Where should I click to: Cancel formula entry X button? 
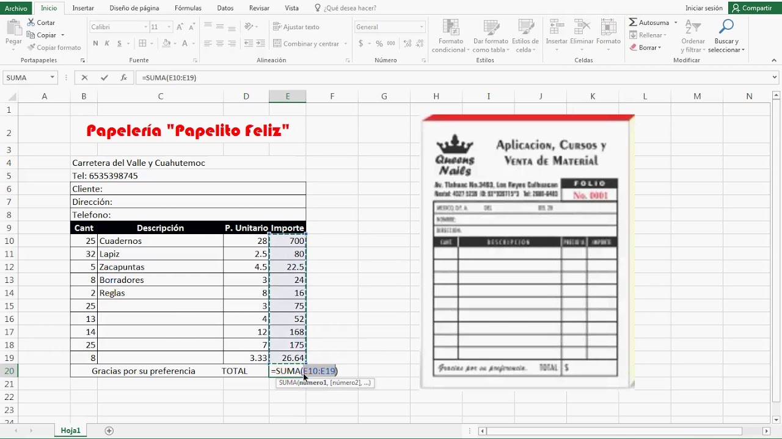[84, 77]
